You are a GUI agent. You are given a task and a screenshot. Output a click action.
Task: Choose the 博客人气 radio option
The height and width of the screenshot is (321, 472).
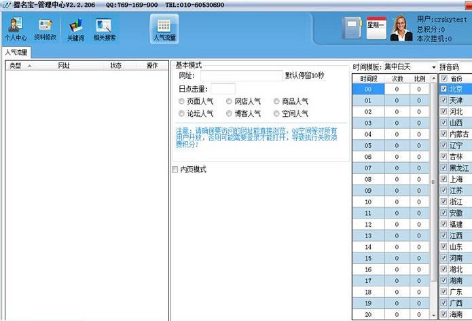tap(229, 113)
